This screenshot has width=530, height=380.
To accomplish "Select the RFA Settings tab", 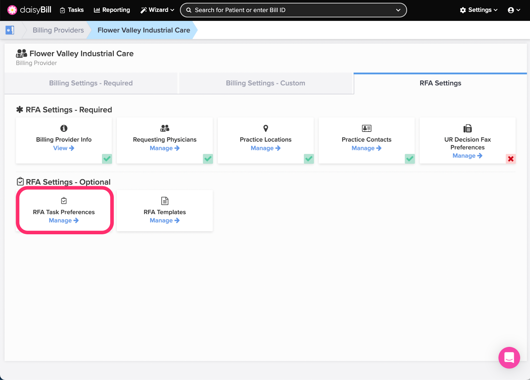I will pos(440,83).
